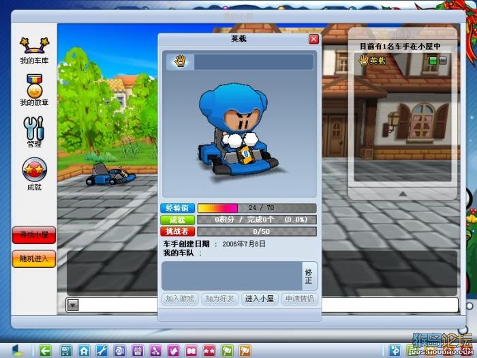Click the 车手创建日期 2006年7月8日 text
Image resolution: width=477 pixels, height=358 pixels.
tap(215, 244)
